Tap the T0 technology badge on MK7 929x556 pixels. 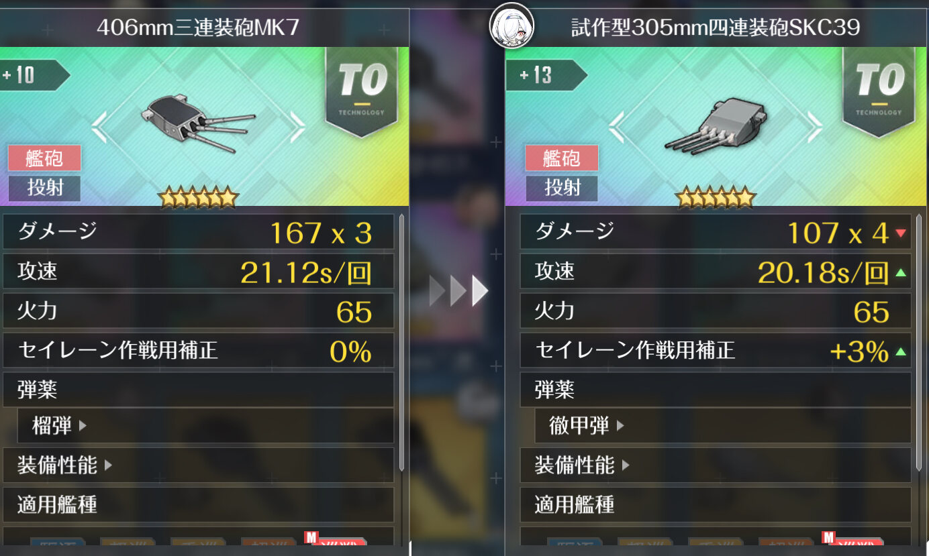click(x=362, y=92)
